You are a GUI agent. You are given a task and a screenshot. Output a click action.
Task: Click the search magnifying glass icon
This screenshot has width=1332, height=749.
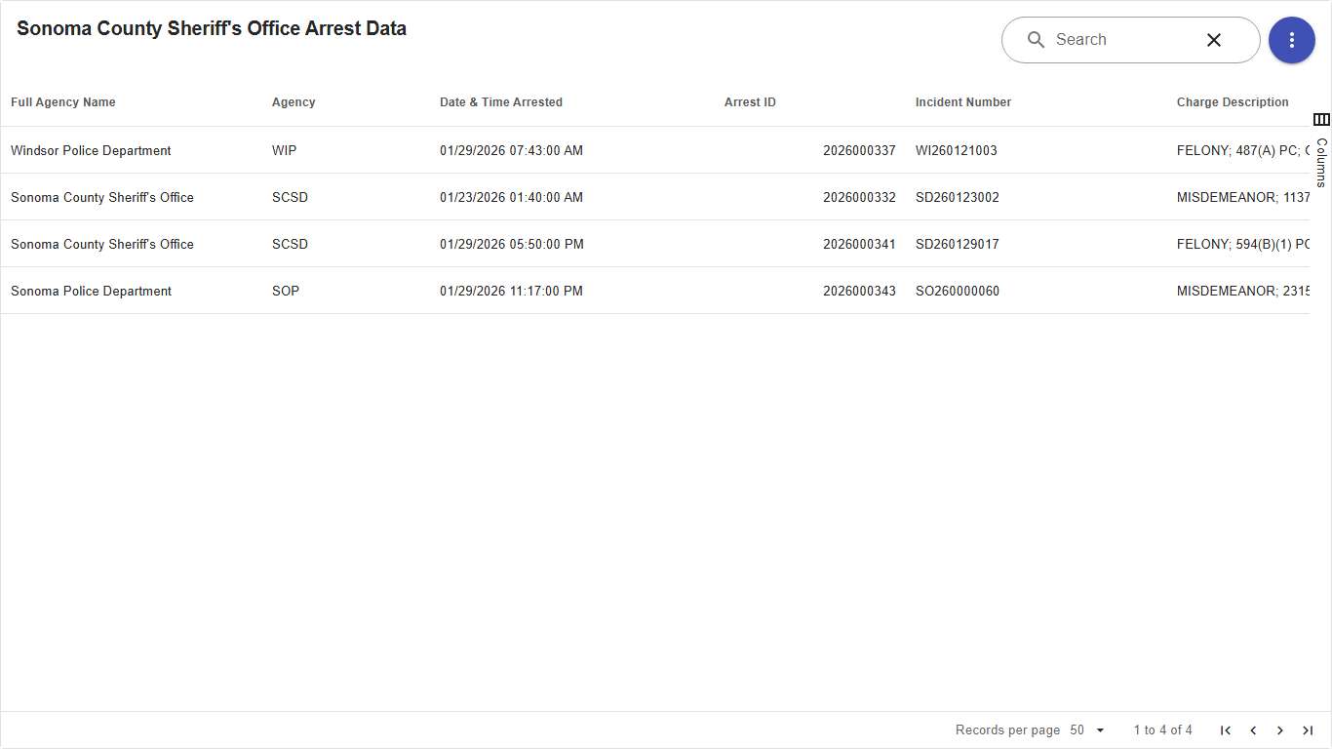[x=1037, y=40]
